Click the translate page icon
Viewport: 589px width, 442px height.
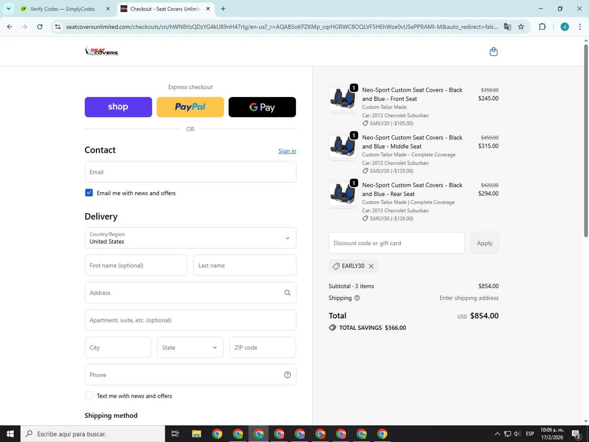coord(507,27)
